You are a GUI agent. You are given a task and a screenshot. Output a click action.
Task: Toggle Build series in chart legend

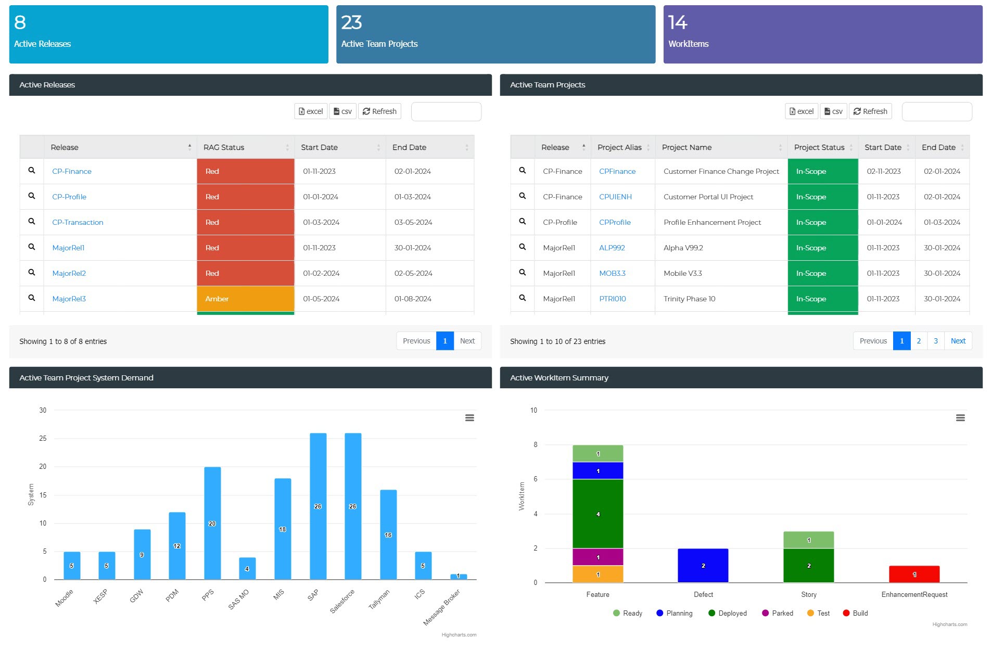click(855, 613)
